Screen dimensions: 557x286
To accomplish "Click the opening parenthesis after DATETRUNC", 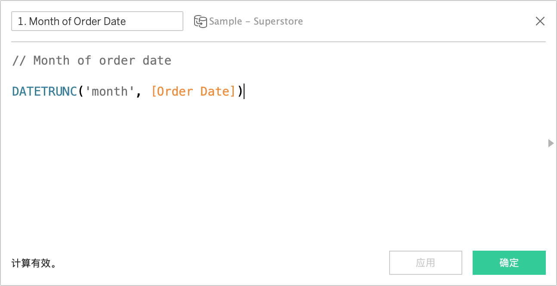I will click(x=80, y=91).
